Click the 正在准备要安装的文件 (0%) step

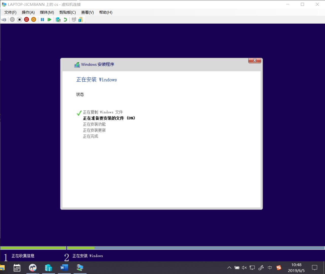click(x=109, y=118)
